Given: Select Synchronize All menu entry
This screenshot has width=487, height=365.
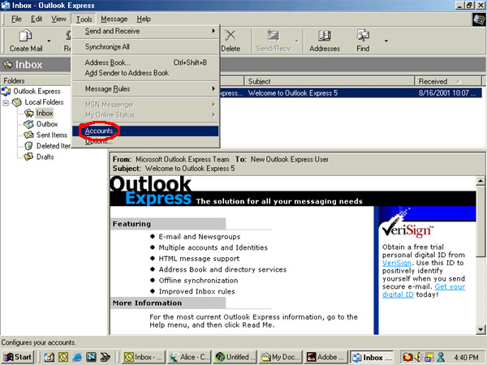Looking at the screenshot, I should [145, 47].
